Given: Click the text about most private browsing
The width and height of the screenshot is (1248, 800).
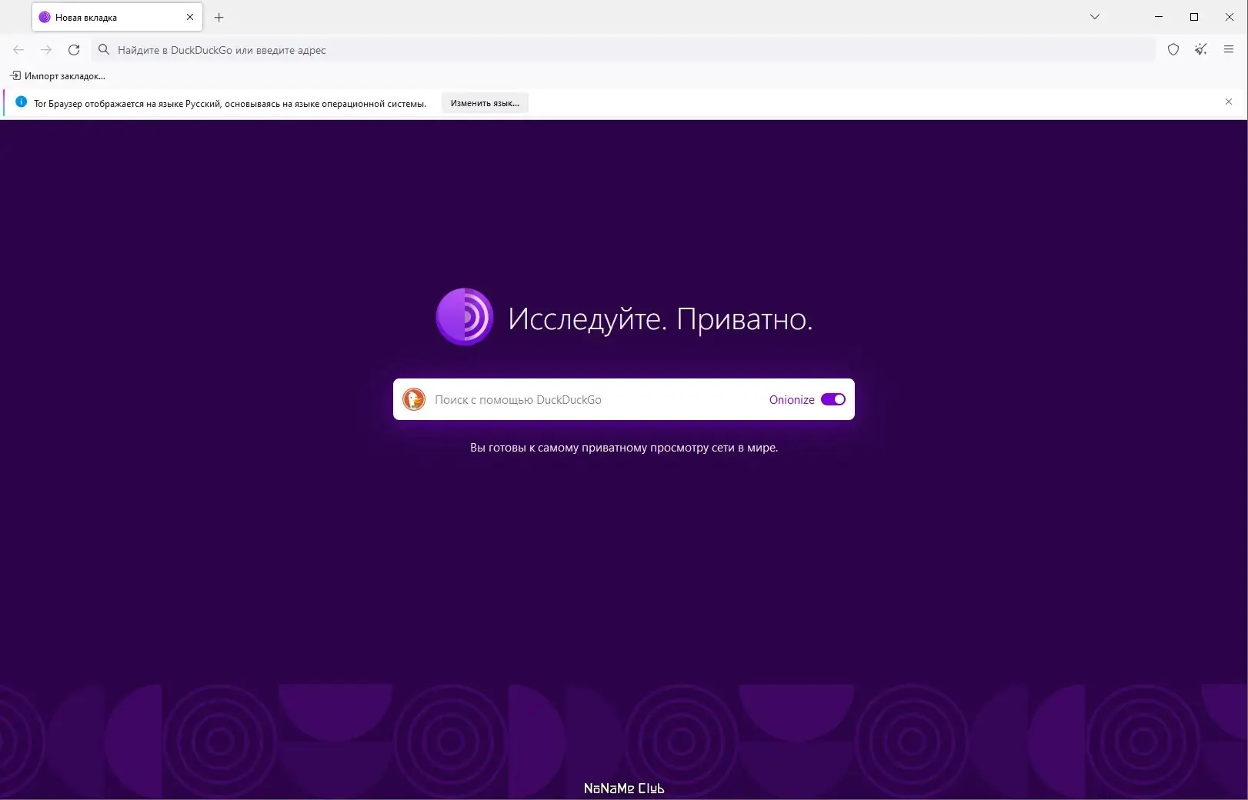Looking at the screenshot, I should tap(624, 448).
